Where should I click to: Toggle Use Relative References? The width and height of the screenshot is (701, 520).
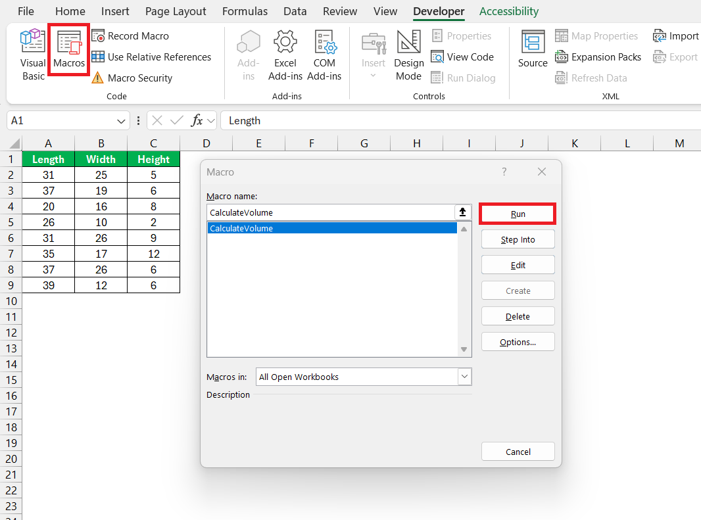click(151, 57)
